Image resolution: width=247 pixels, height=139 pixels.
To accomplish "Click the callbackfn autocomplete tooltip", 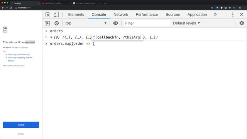I will [117, 37].
